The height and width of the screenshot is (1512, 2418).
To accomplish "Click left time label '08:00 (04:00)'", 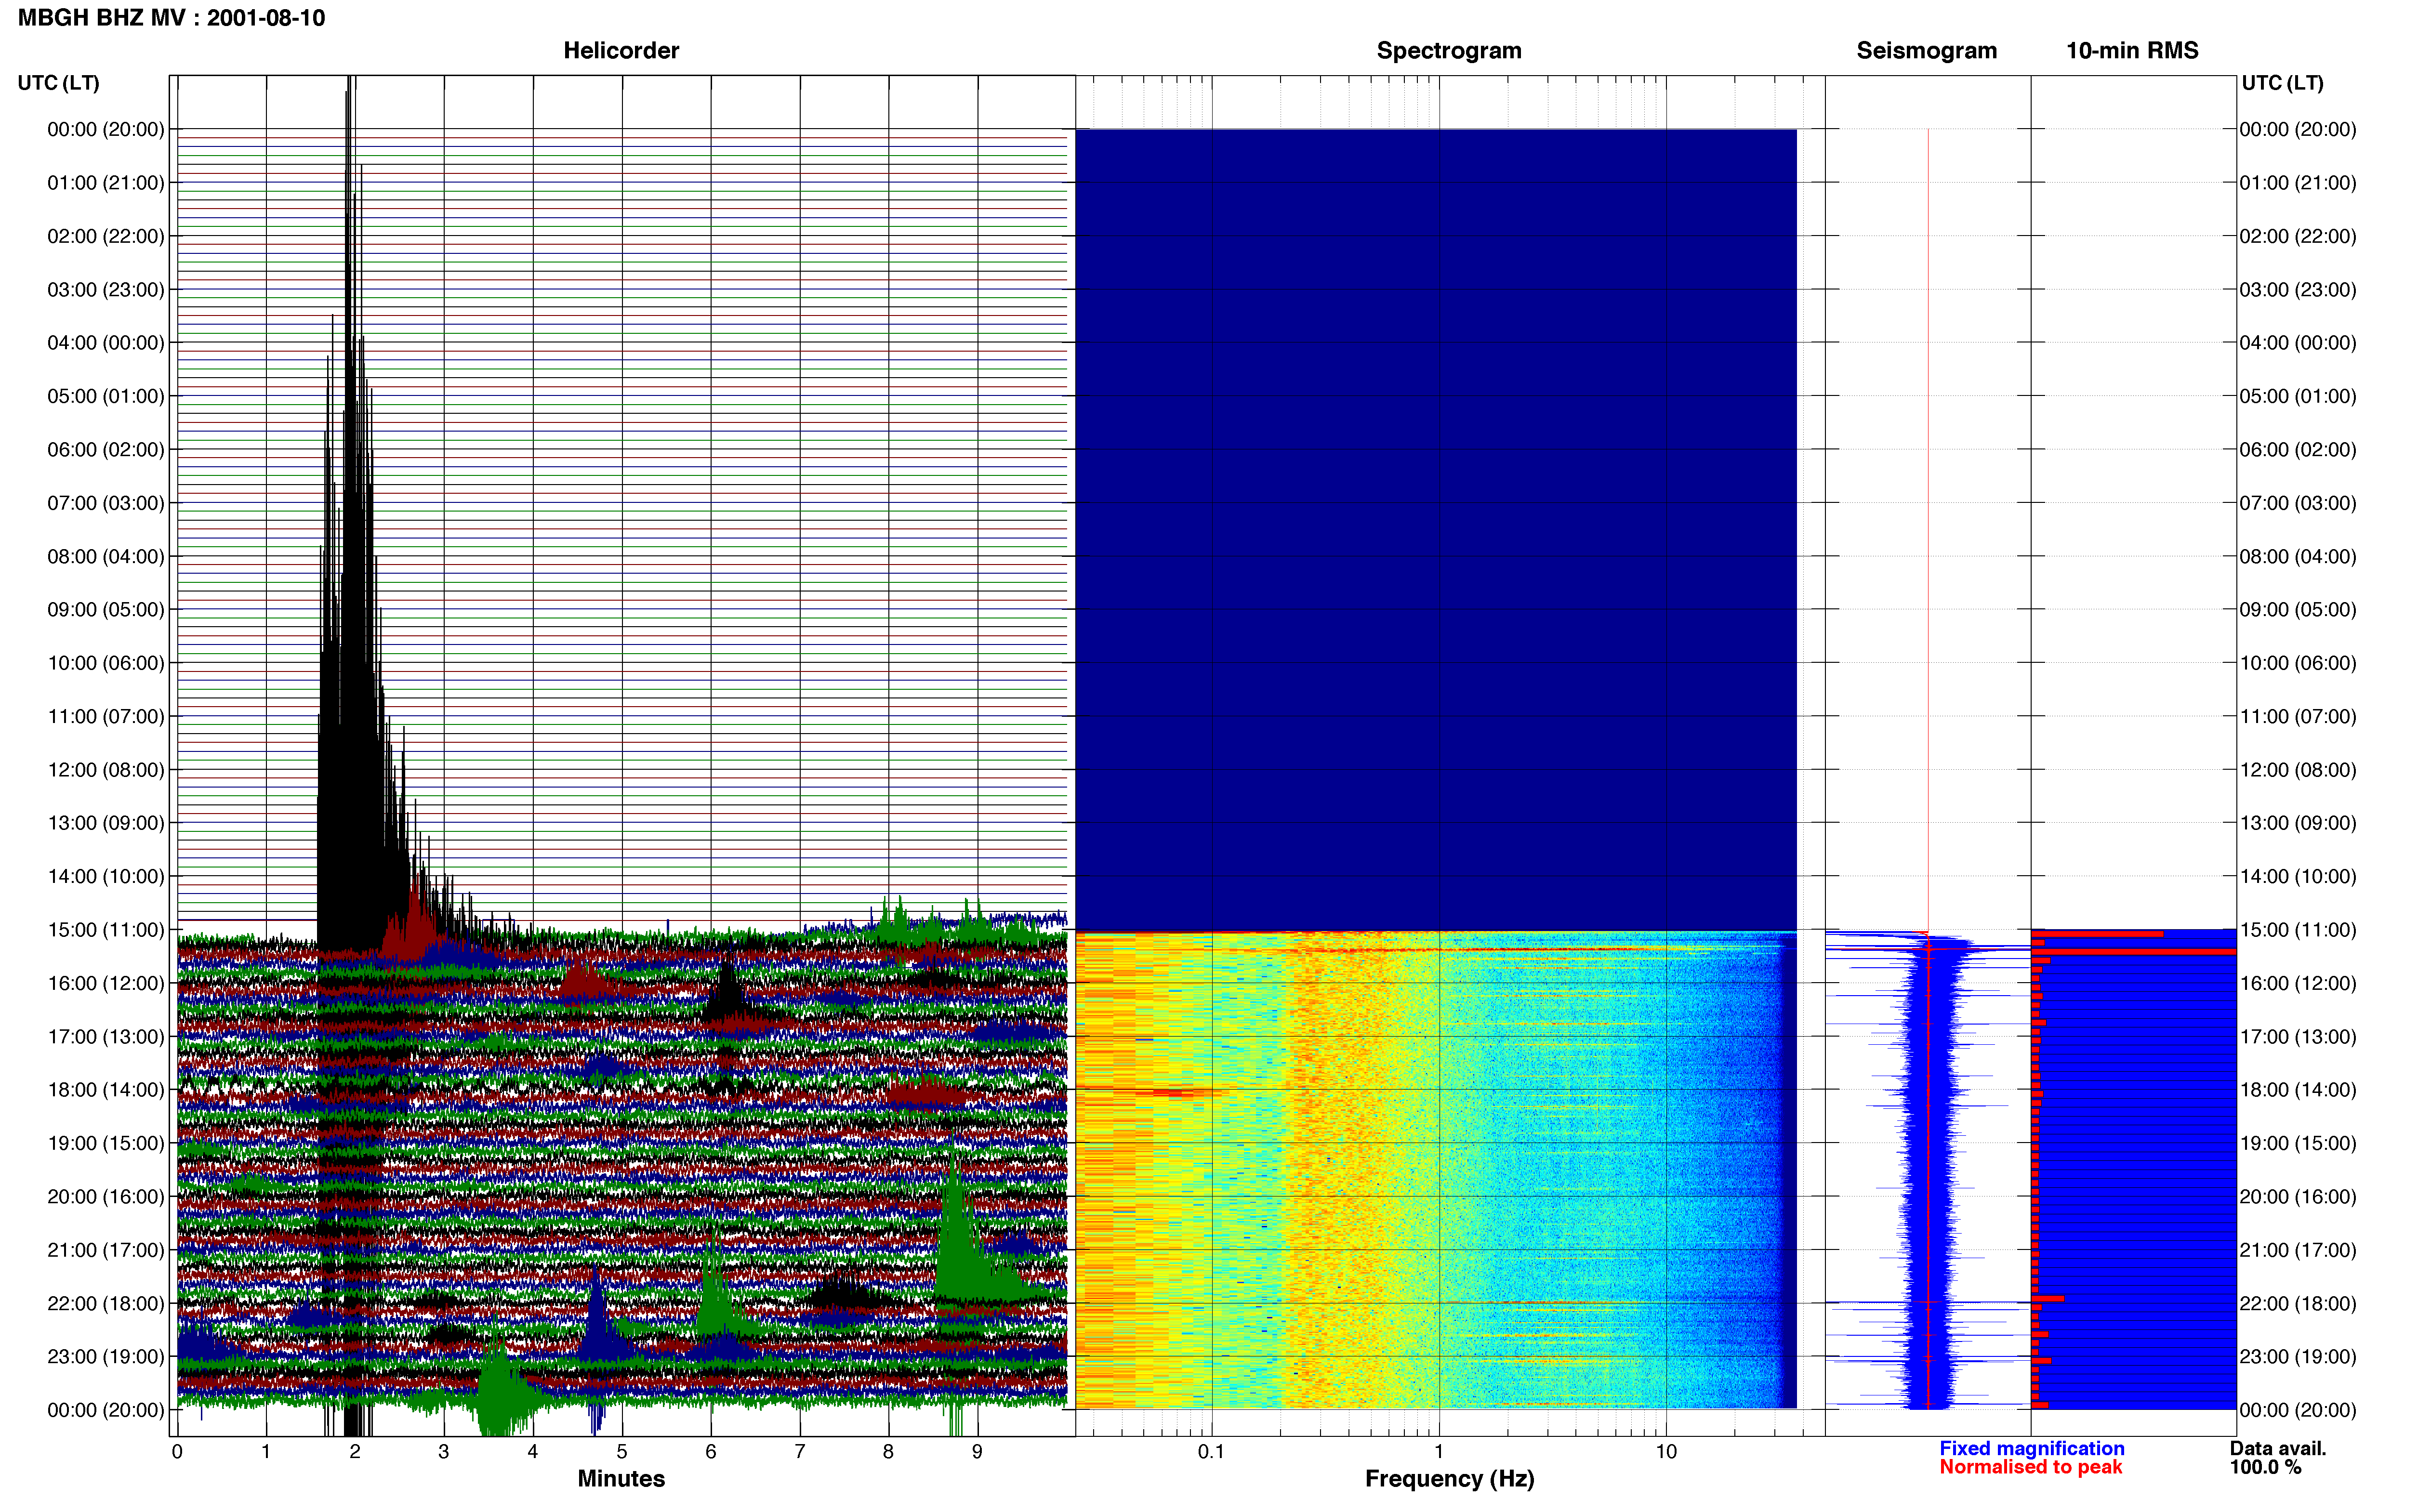I will click(106, 556).
